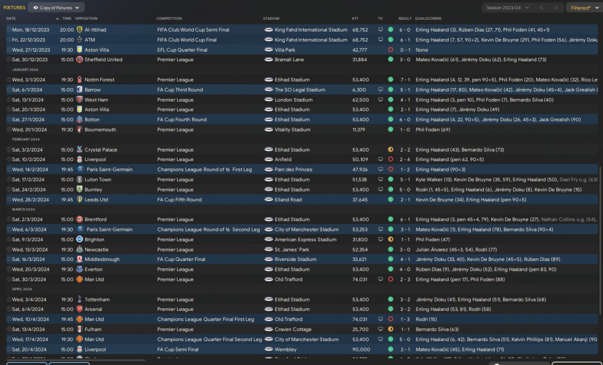The width and height of the screenshot is (603, 365).
Task: Sort by the OPPOSITION column header
Action: point(86,19)
